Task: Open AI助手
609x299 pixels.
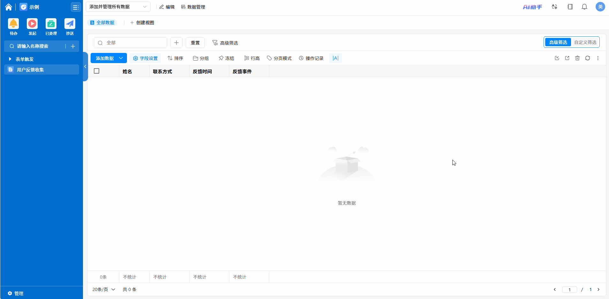Action: pyautogui.click(x=532, y=7)
